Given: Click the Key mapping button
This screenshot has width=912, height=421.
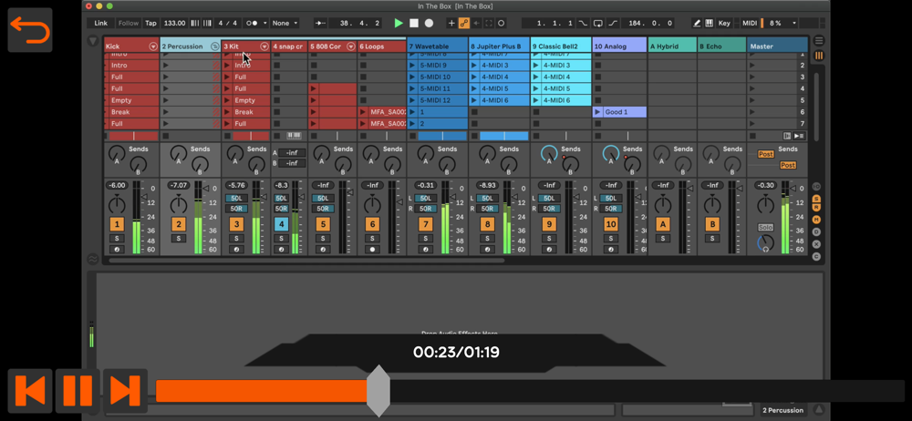Looking at the screenshot, I should (724, 23).
